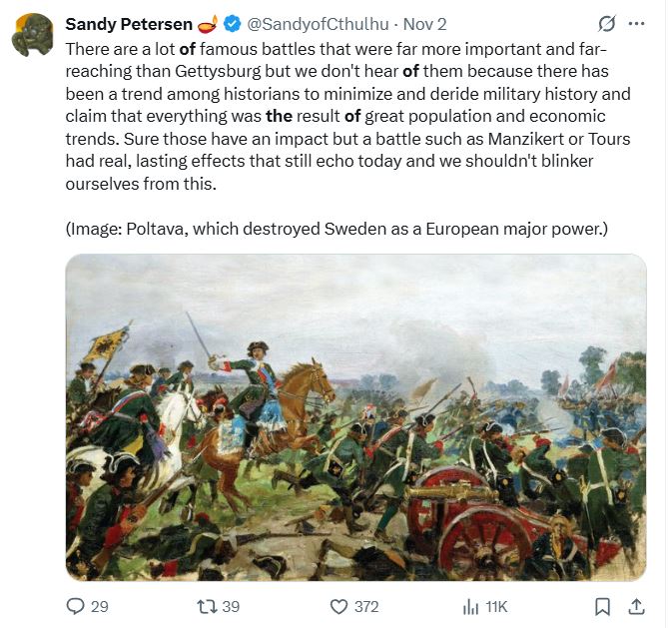Click the repost count of 39

(231, 606)
